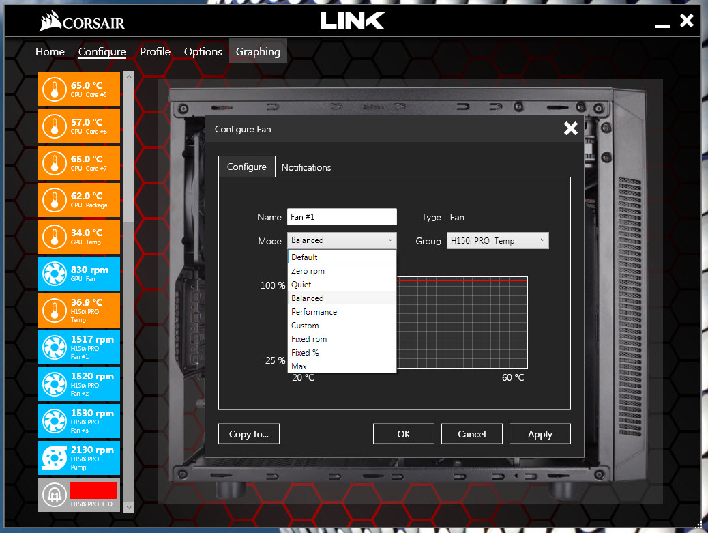Select the H150i PRO LED icon
The height and width of the screenshot is (533, 708).
click(x=55, y=495)
